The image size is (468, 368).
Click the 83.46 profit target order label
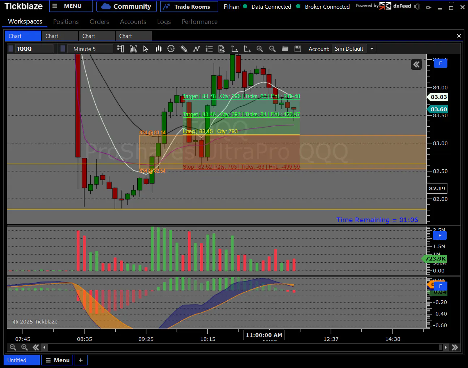click(241, 114)
